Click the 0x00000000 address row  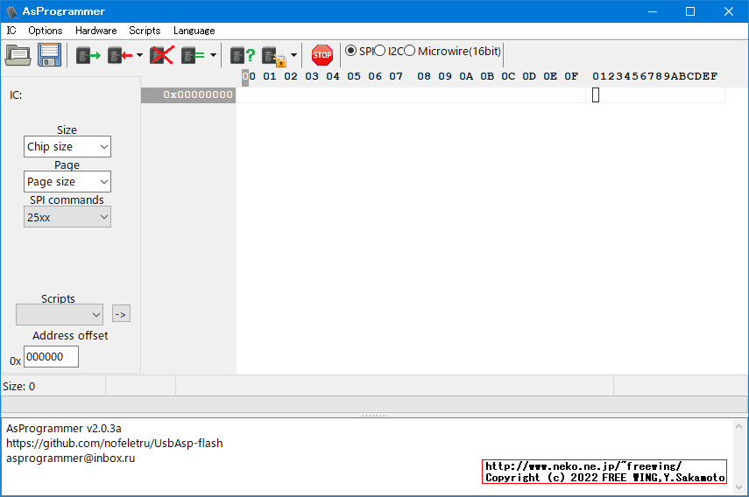click(188, 94)
